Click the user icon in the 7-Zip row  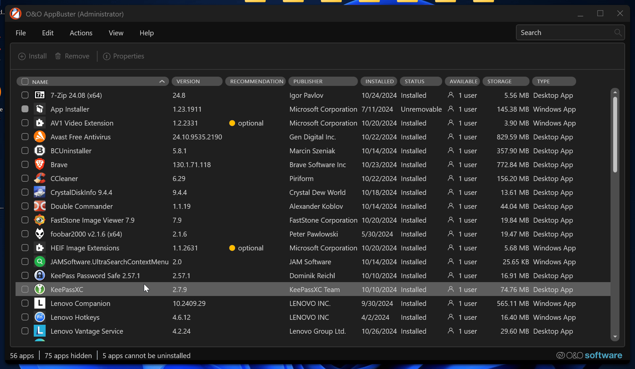tap(450, 95)
